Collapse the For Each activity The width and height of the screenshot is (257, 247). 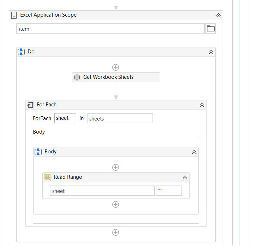click(202, 105)
